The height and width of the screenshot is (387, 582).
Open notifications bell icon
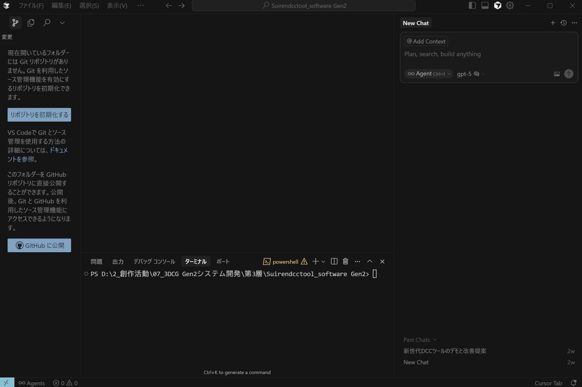(x=573, y=383)
